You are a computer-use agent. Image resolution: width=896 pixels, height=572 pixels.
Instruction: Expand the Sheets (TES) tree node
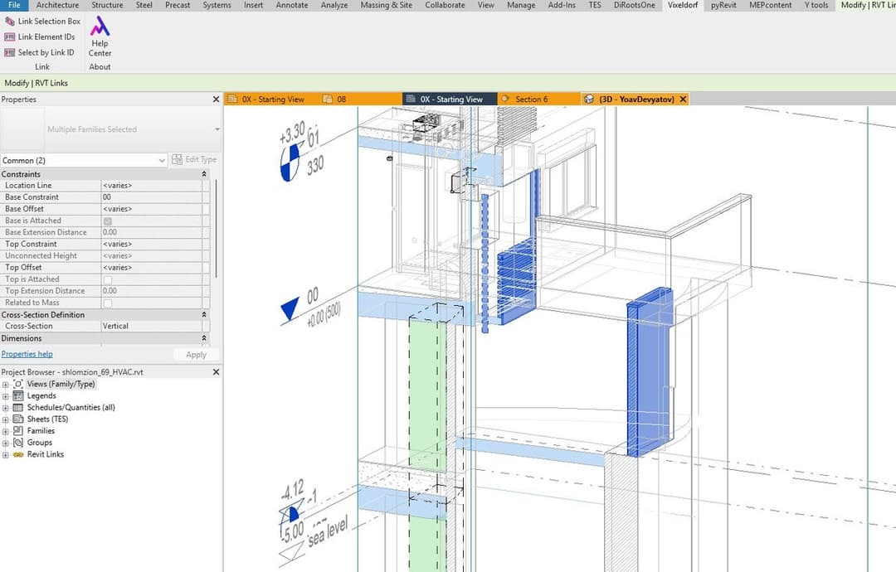coord(6,419)
